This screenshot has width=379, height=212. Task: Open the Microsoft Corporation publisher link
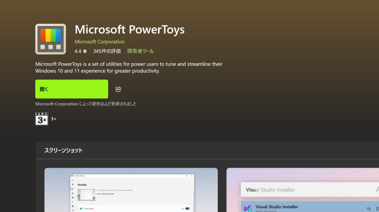tap(100, 42)
